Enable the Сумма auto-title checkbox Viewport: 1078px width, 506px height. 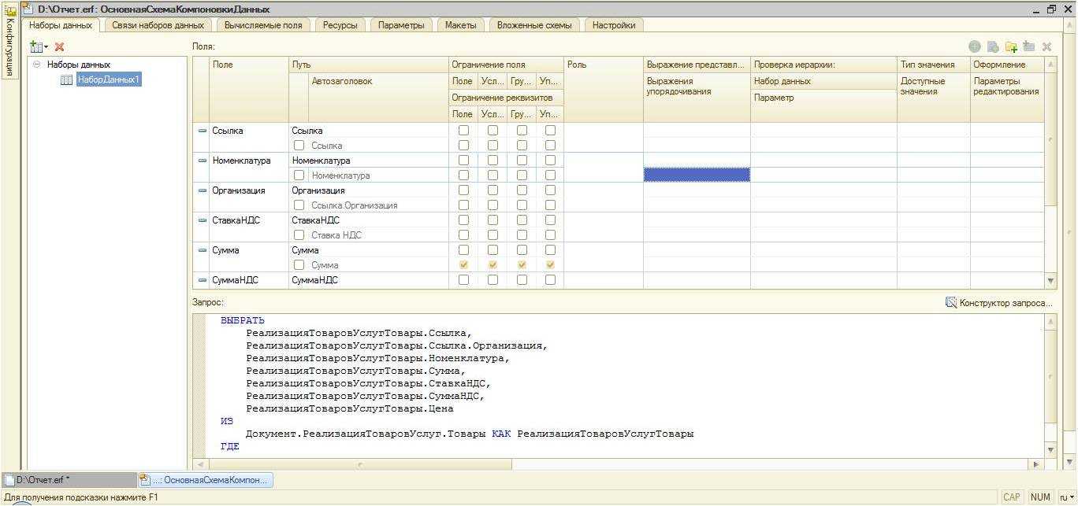[299, 265]
